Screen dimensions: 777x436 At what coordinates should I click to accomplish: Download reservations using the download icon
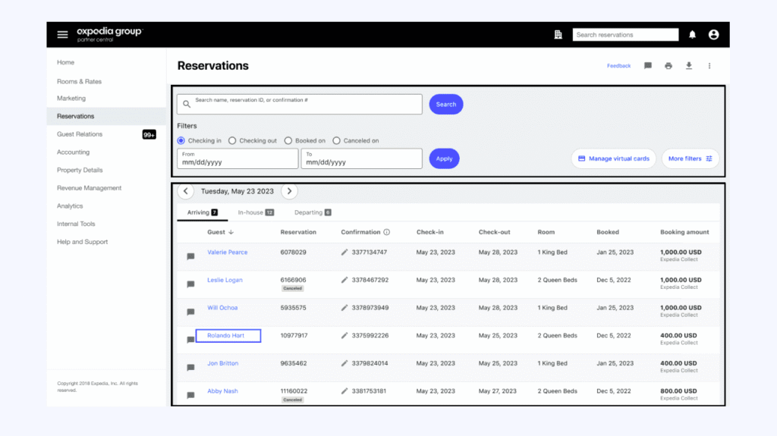click(x=689, y=66)
